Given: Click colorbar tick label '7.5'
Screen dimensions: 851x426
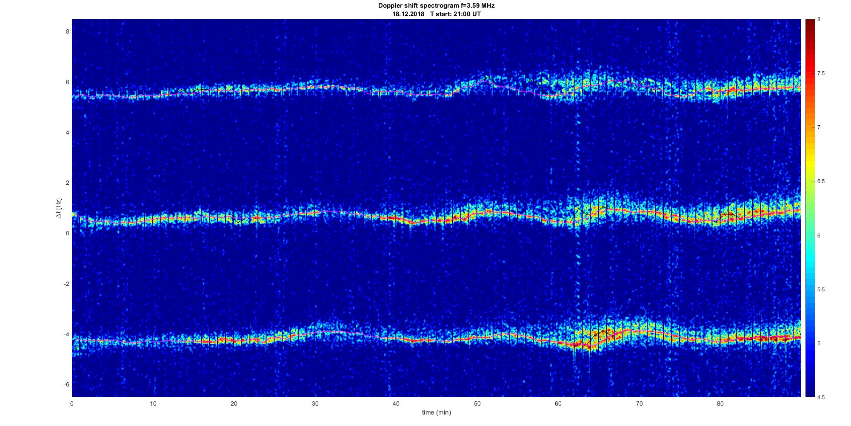Looking at the screenshot, I should point(821,73).
